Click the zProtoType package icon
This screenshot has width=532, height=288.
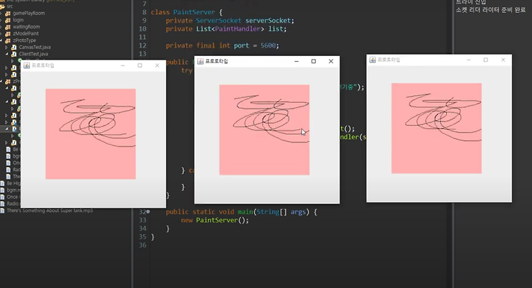pyautogui.click(x=8, y=40)
